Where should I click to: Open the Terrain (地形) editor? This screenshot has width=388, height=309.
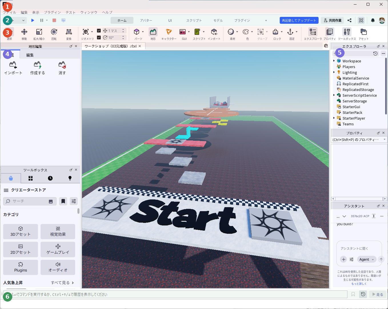pyautogui.click(x=153, y=34)
